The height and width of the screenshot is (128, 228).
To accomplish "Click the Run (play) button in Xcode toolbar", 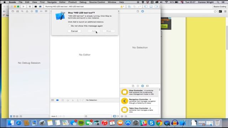I will point(24,6).
